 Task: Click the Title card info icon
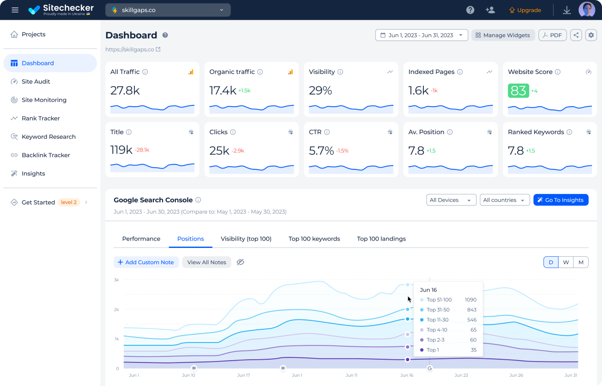(129, 132)
